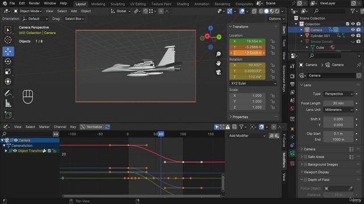Open the File menu
Screen dimensions: 364x204
pos(12,3)
